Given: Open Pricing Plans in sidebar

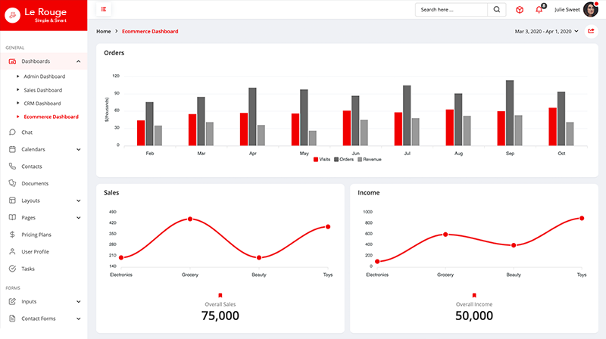Looking at the screenshot, I should 36,235.
